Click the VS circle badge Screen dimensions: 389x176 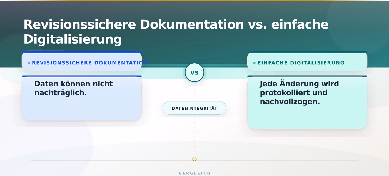coord(194,72)
